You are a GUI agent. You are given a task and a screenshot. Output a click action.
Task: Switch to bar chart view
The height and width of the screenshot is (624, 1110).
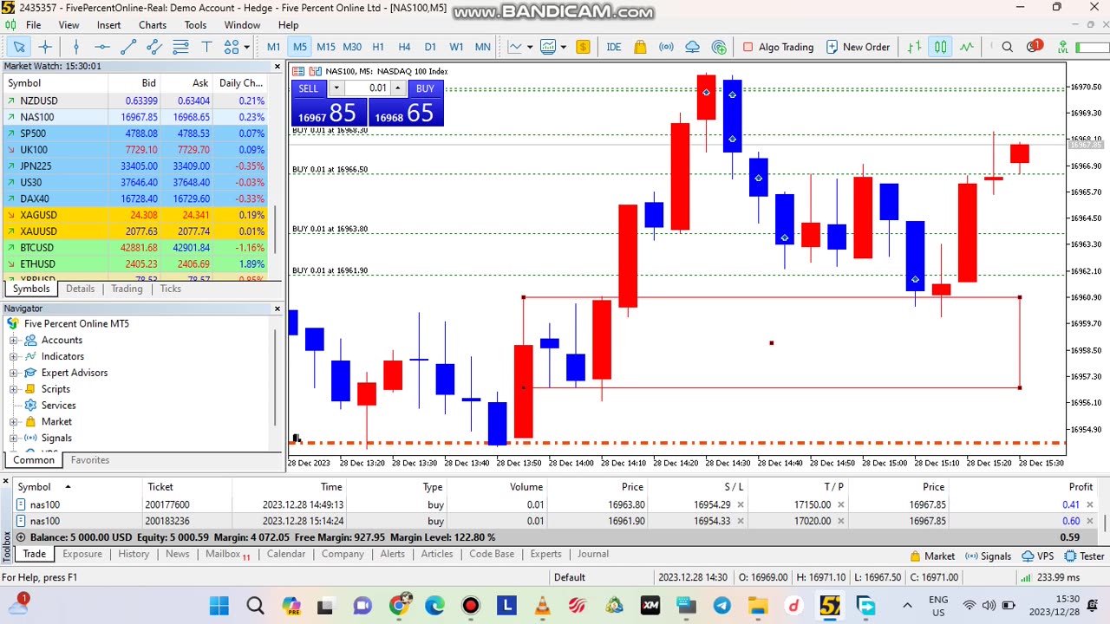(914, 47)
